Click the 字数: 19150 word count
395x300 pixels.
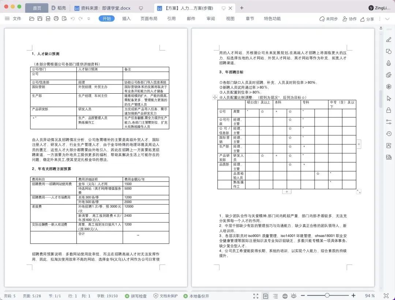coord(107,296)
